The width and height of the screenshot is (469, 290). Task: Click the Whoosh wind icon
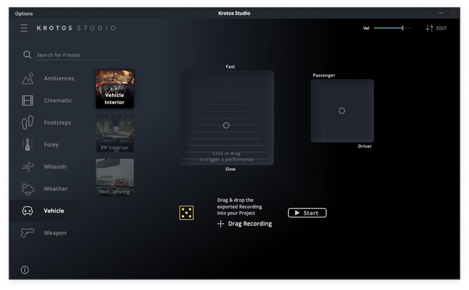click(x=28, y=167)
